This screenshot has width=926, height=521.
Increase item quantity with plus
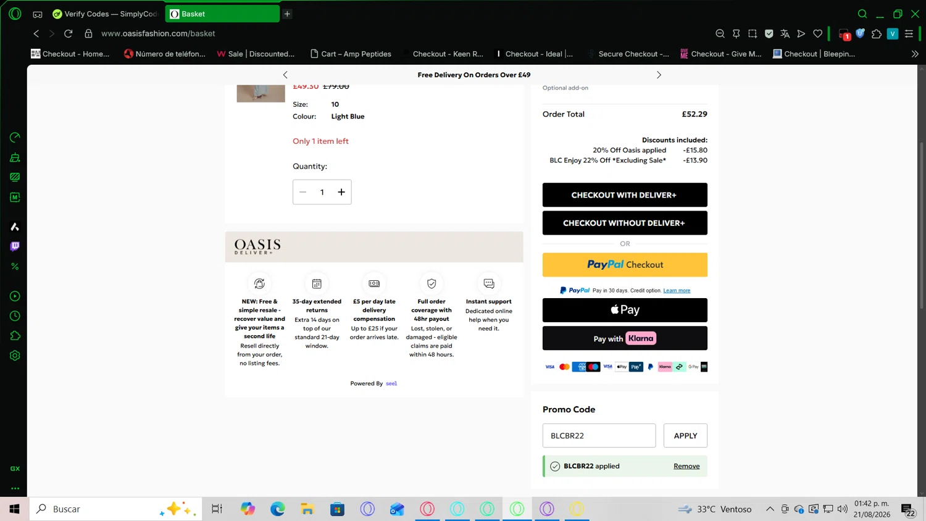click(x=341, y=192)
